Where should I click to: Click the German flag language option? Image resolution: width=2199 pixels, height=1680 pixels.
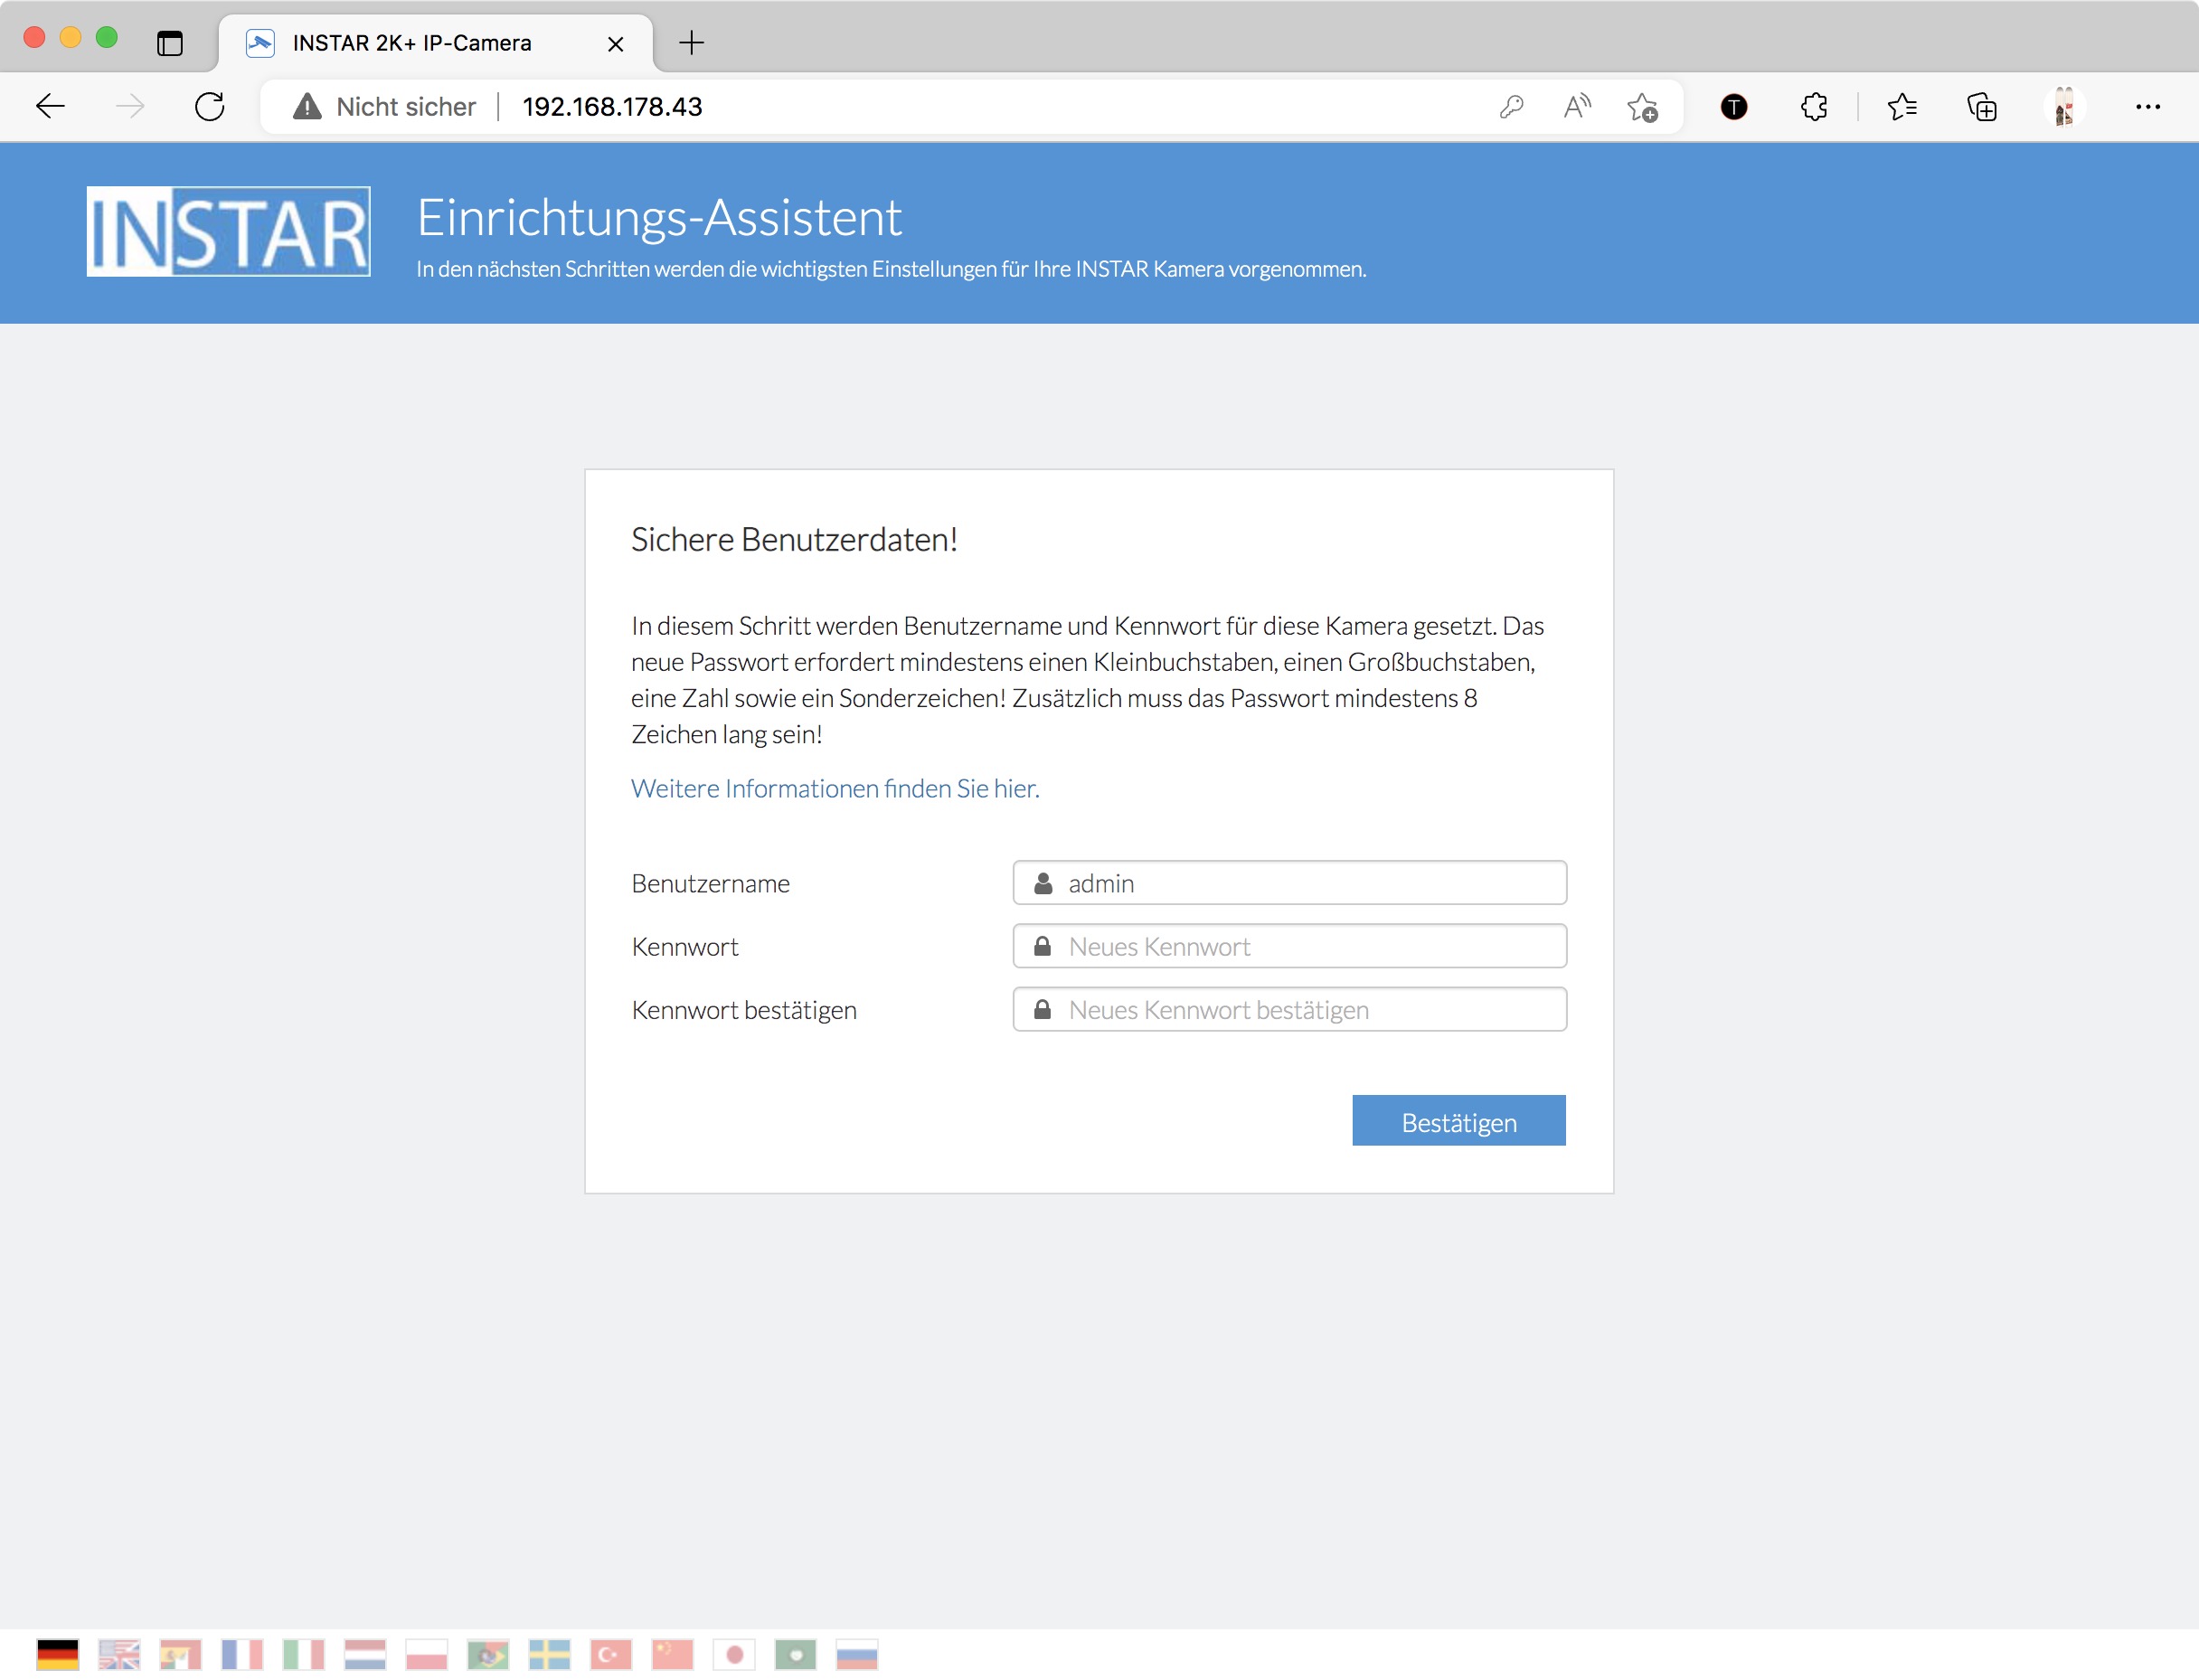pyautogui.click(x=58, y=1654)
